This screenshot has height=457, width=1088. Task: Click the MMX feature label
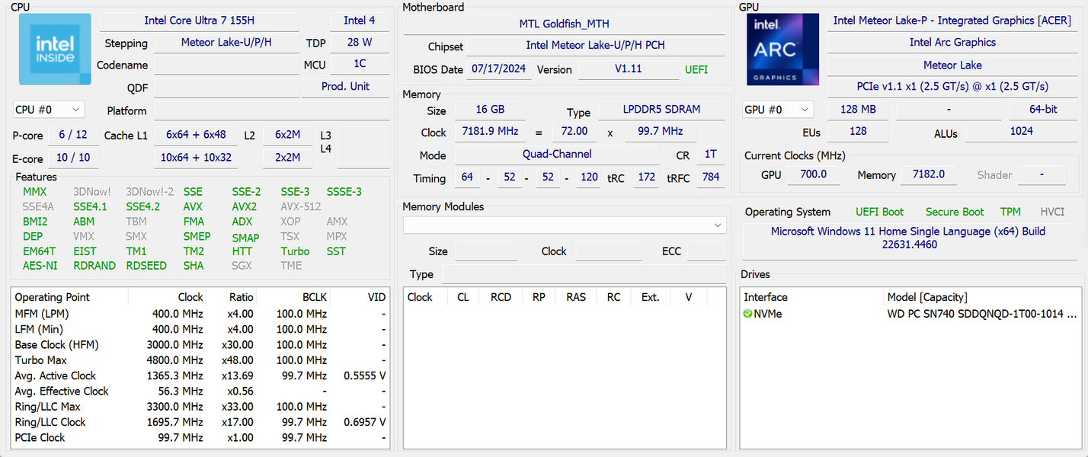[35, 192]
